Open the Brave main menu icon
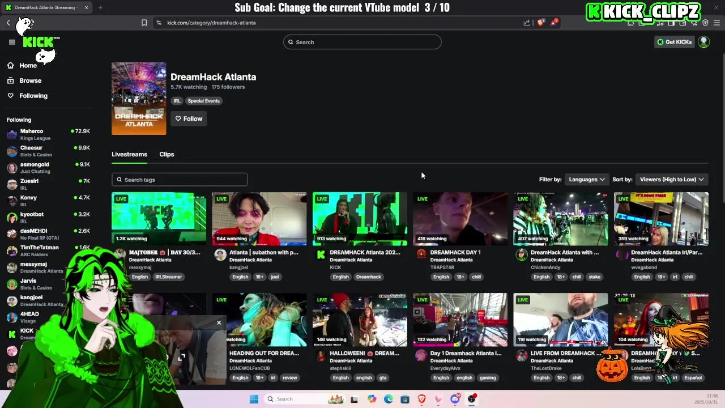 717,23
